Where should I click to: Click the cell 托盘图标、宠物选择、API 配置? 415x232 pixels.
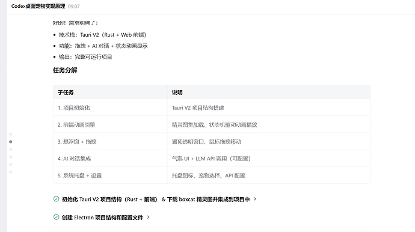tap(269, 176)
